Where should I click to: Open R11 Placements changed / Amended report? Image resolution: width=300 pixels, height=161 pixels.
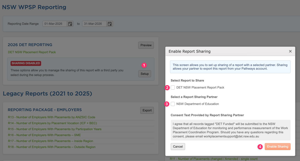point(213,159)
